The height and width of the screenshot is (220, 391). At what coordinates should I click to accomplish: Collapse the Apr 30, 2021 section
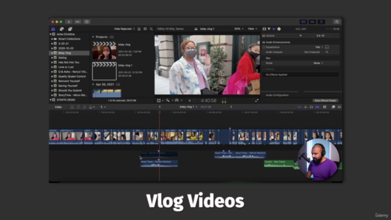[93, 84]
